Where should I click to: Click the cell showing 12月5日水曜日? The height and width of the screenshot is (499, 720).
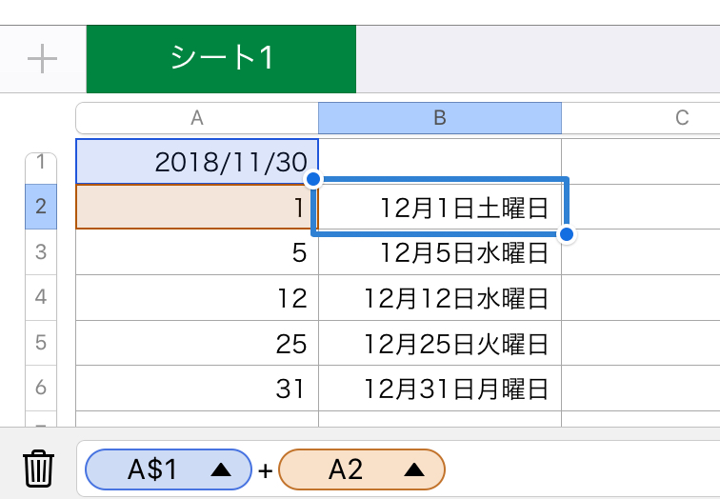click(x=440, y=252)
